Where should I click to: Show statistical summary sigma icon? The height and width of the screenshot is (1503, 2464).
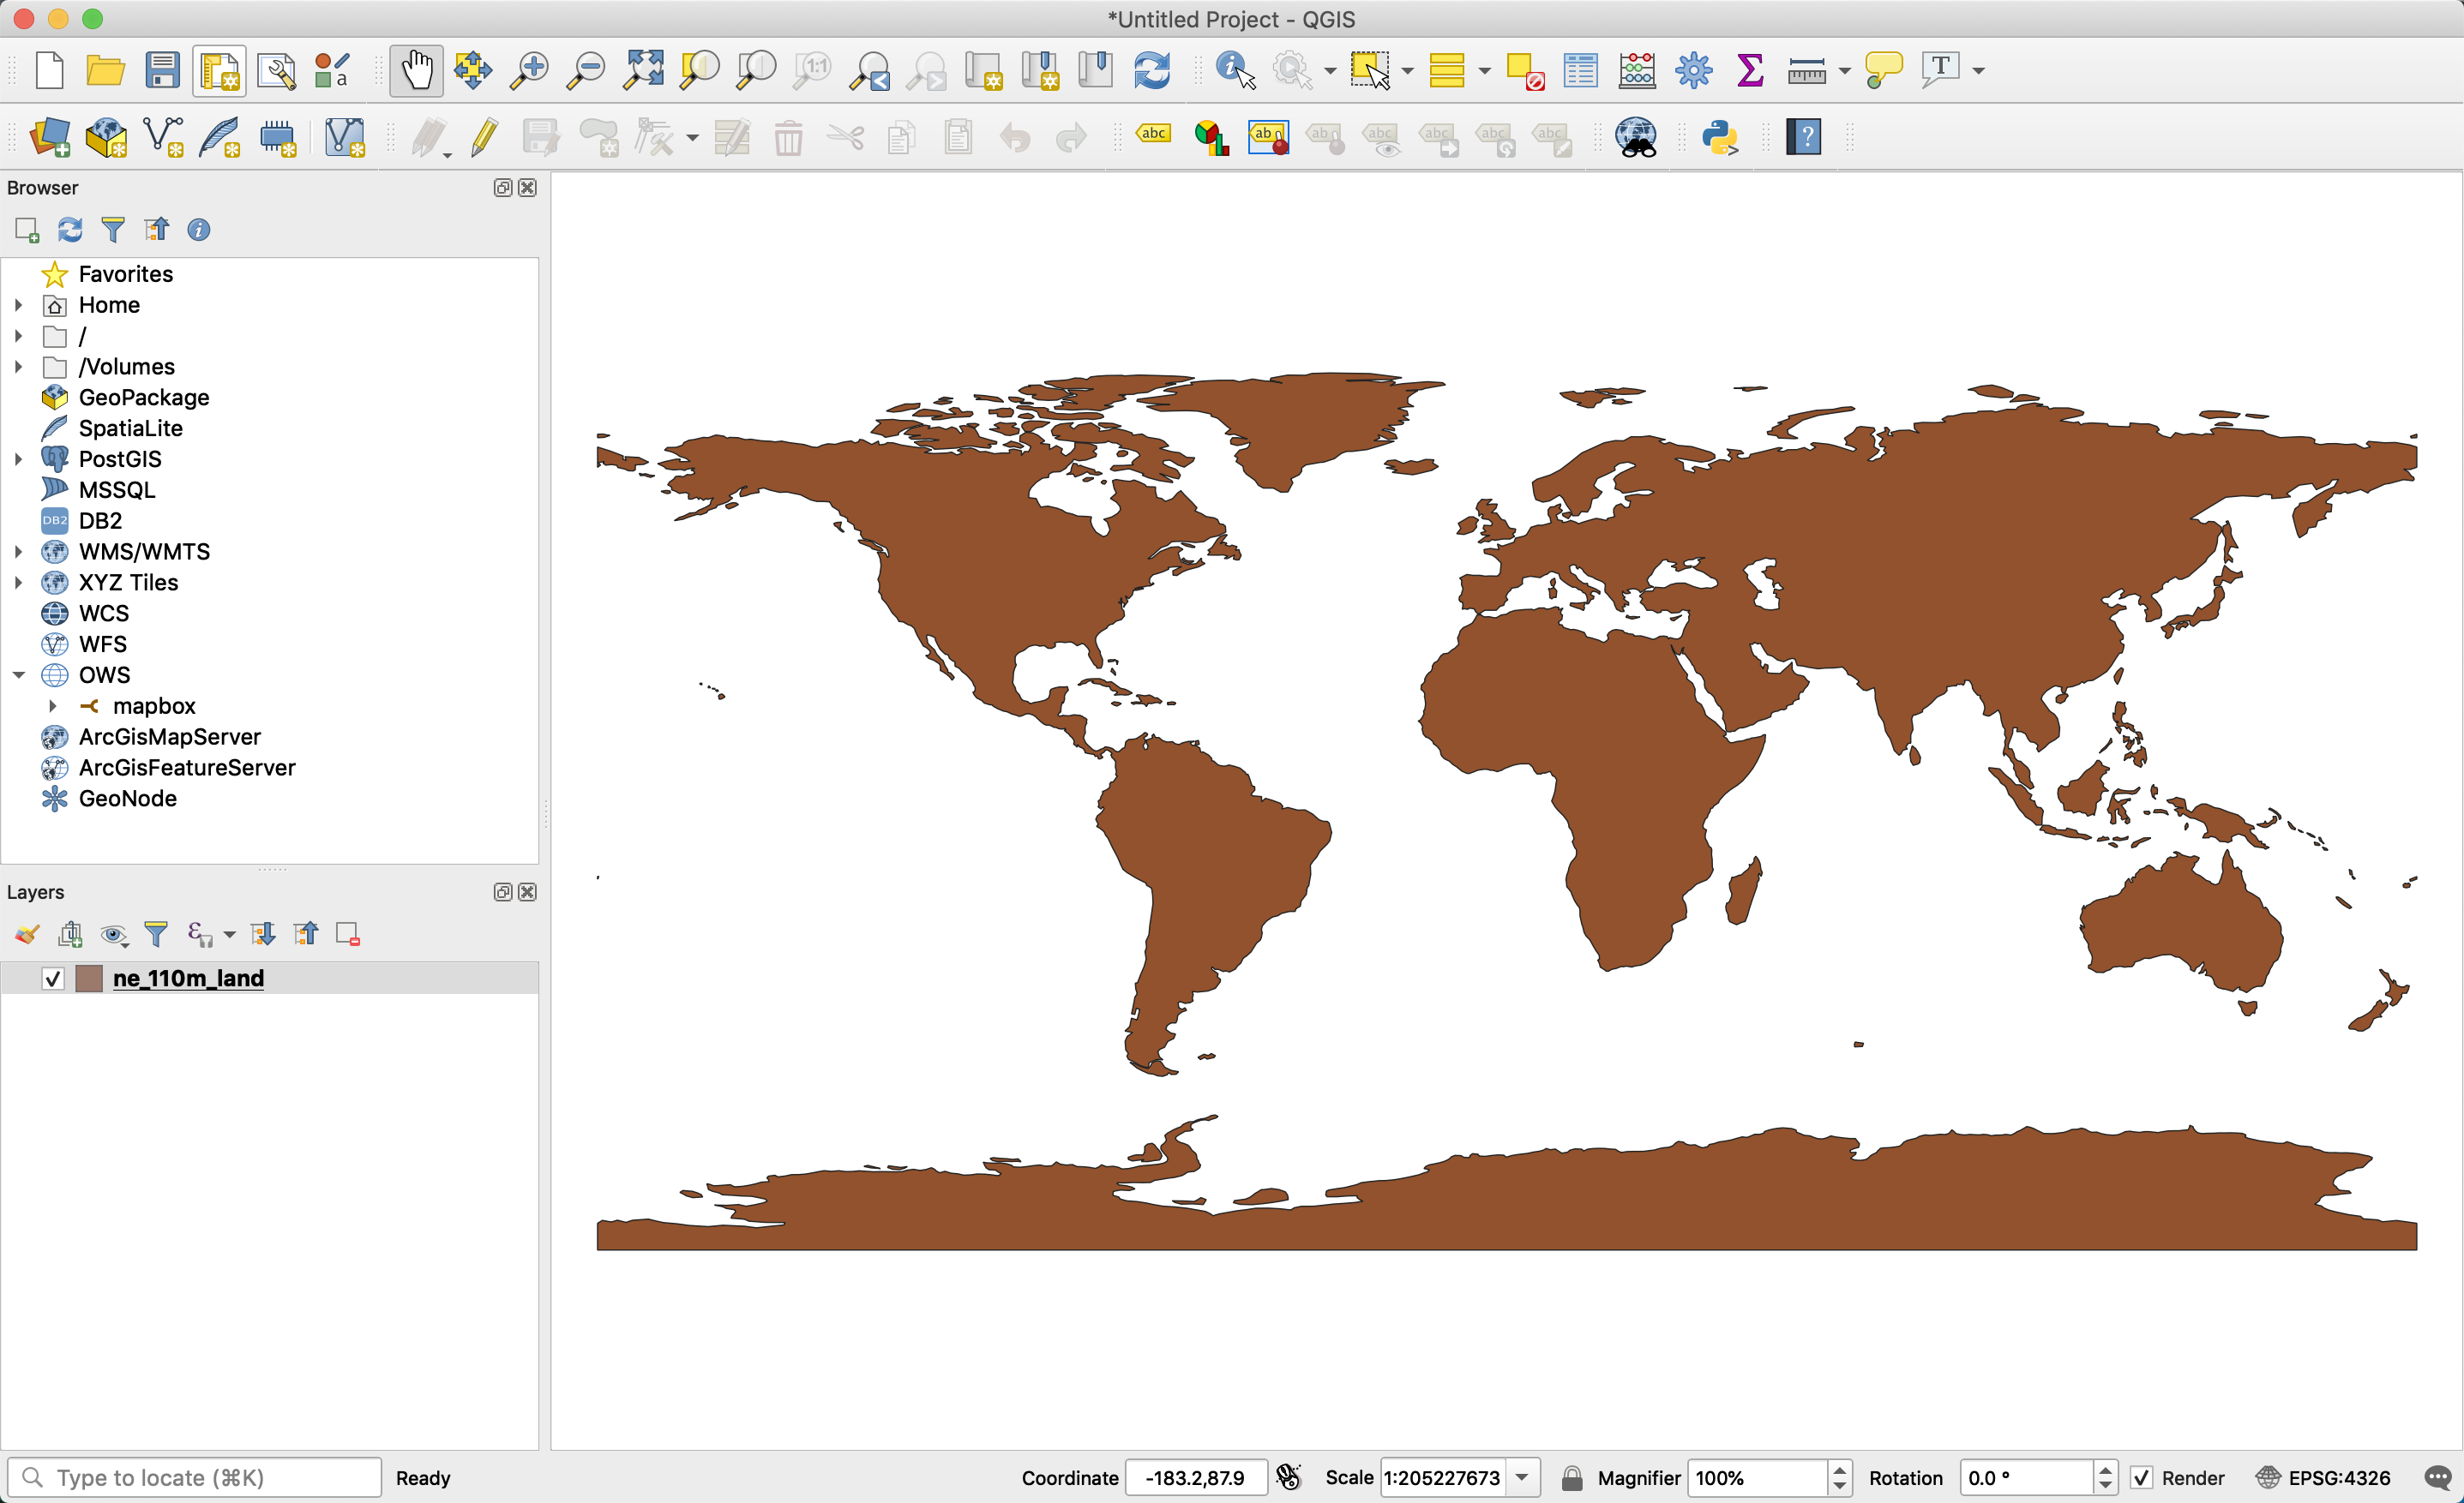1750,71
